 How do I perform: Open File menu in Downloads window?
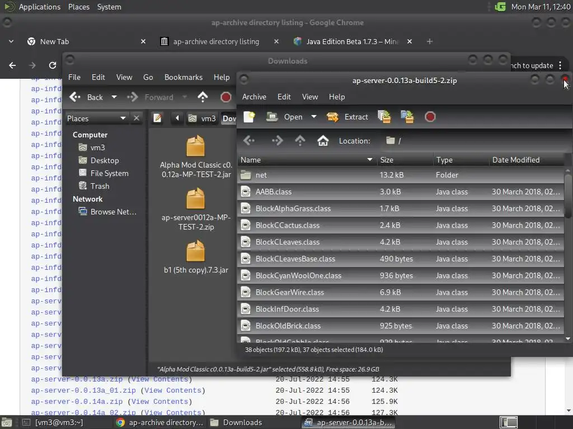tap(74, 77)
